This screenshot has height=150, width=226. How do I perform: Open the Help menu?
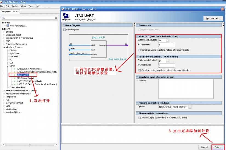click(x=38, y=6)
